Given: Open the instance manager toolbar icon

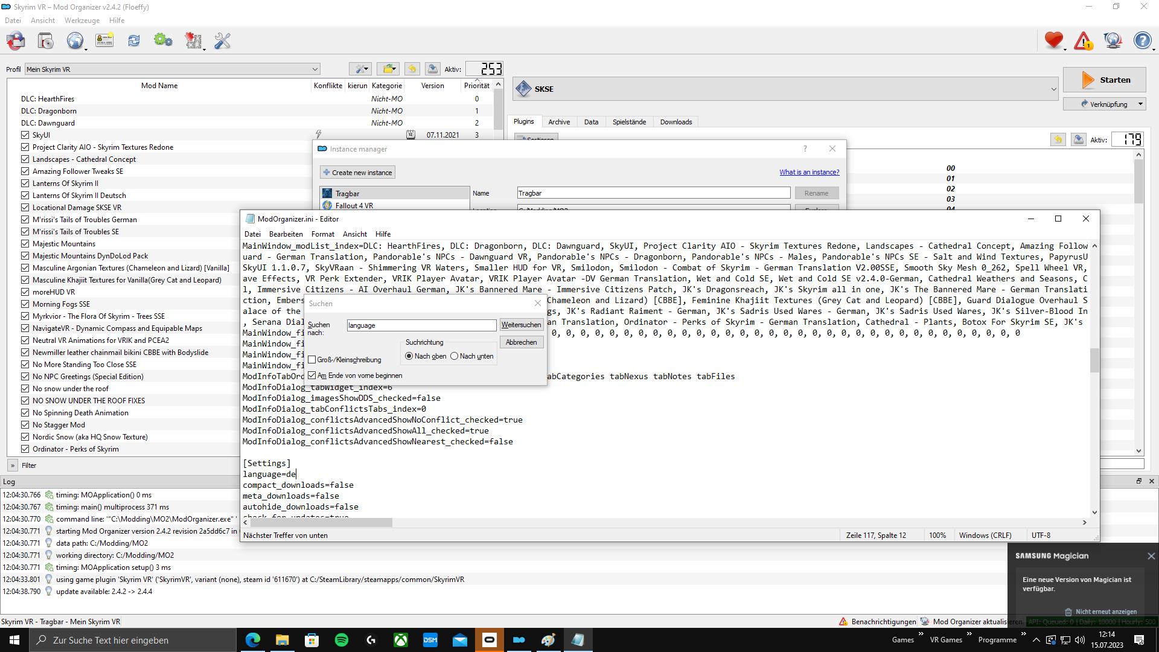Looking at the screenshot, I should [x=16, y=41].
